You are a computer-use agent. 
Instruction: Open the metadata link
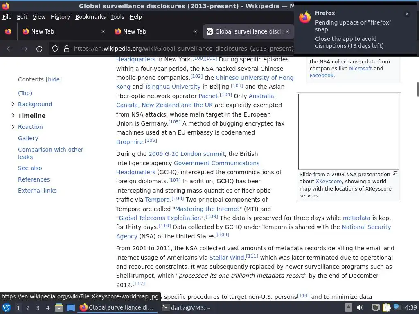(x=356, y=218)
